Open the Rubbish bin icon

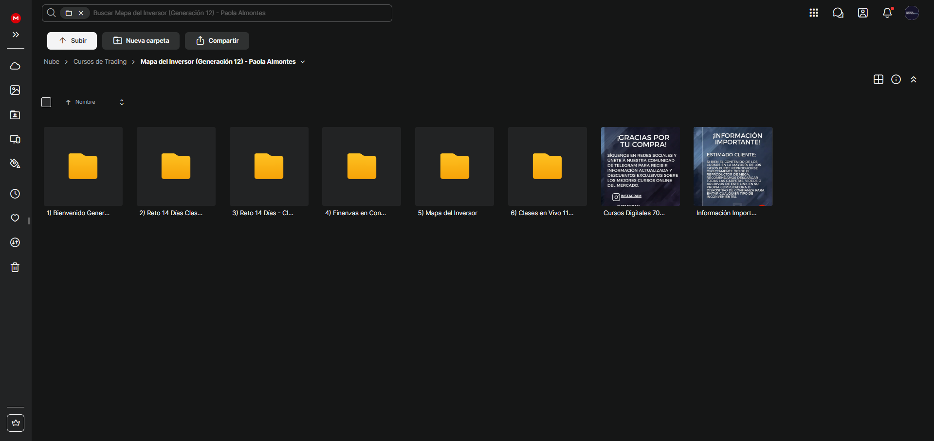(x=15, y=267)
